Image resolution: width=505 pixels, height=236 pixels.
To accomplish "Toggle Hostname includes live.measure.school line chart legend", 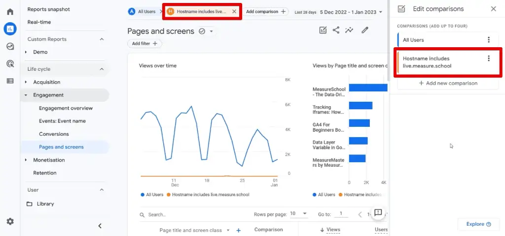I will pos(208,195).
